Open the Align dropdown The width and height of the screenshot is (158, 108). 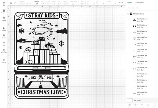49,3
